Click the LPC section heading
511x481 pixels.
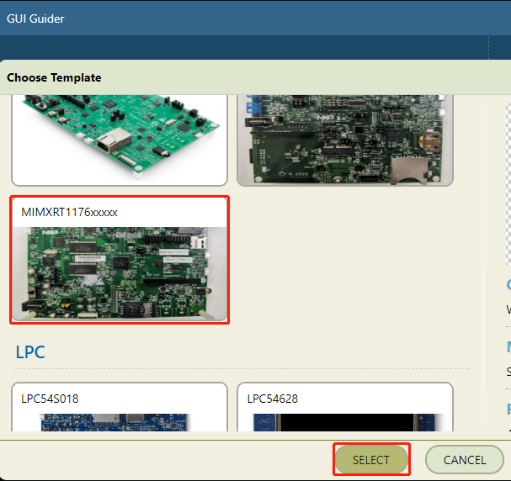[30, 352]
